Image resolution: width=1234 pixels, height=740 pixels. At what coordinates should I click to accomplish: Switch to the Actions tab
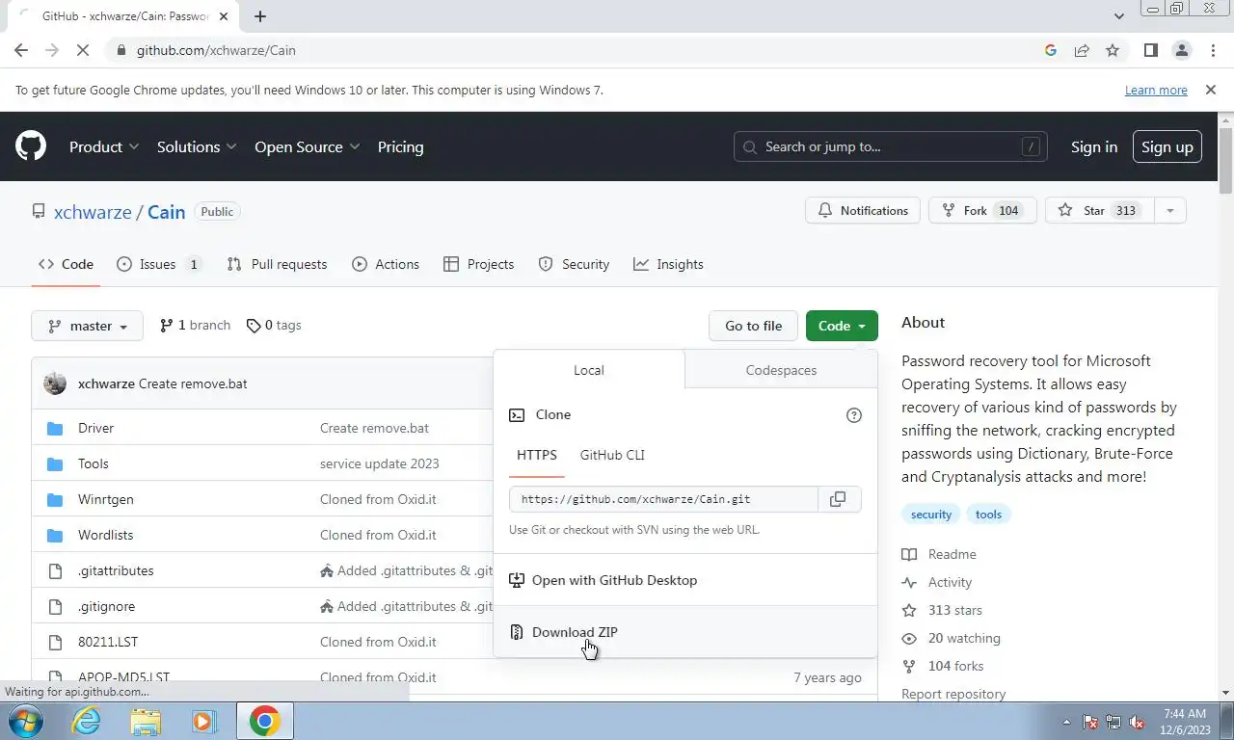(x=386, y=264)
